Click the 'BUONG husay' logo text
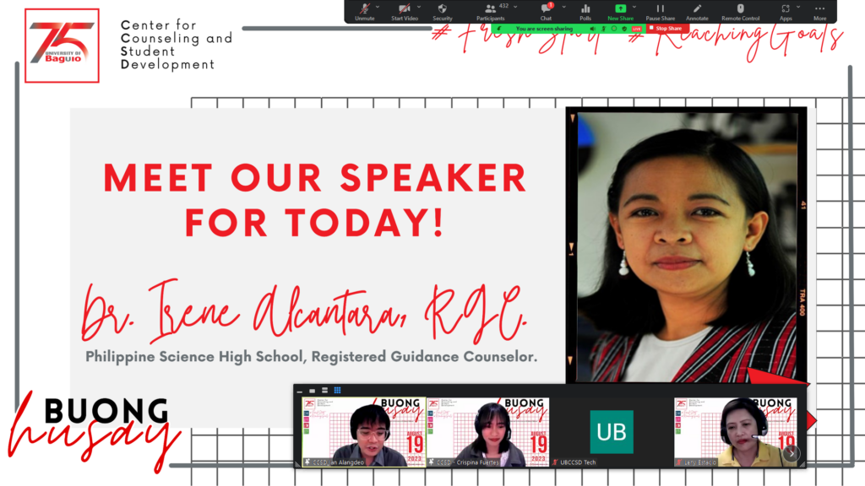Image resolution: width=865 pixels, height=486 pixels. pos(95,432)
